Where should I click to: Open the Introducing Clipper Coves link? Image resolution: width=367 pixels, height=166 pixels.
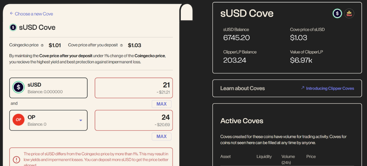pyautogui.click(x=330, y=88)
